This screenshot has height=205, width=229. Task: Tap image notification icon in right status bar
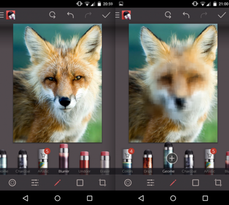coord(121,4)
